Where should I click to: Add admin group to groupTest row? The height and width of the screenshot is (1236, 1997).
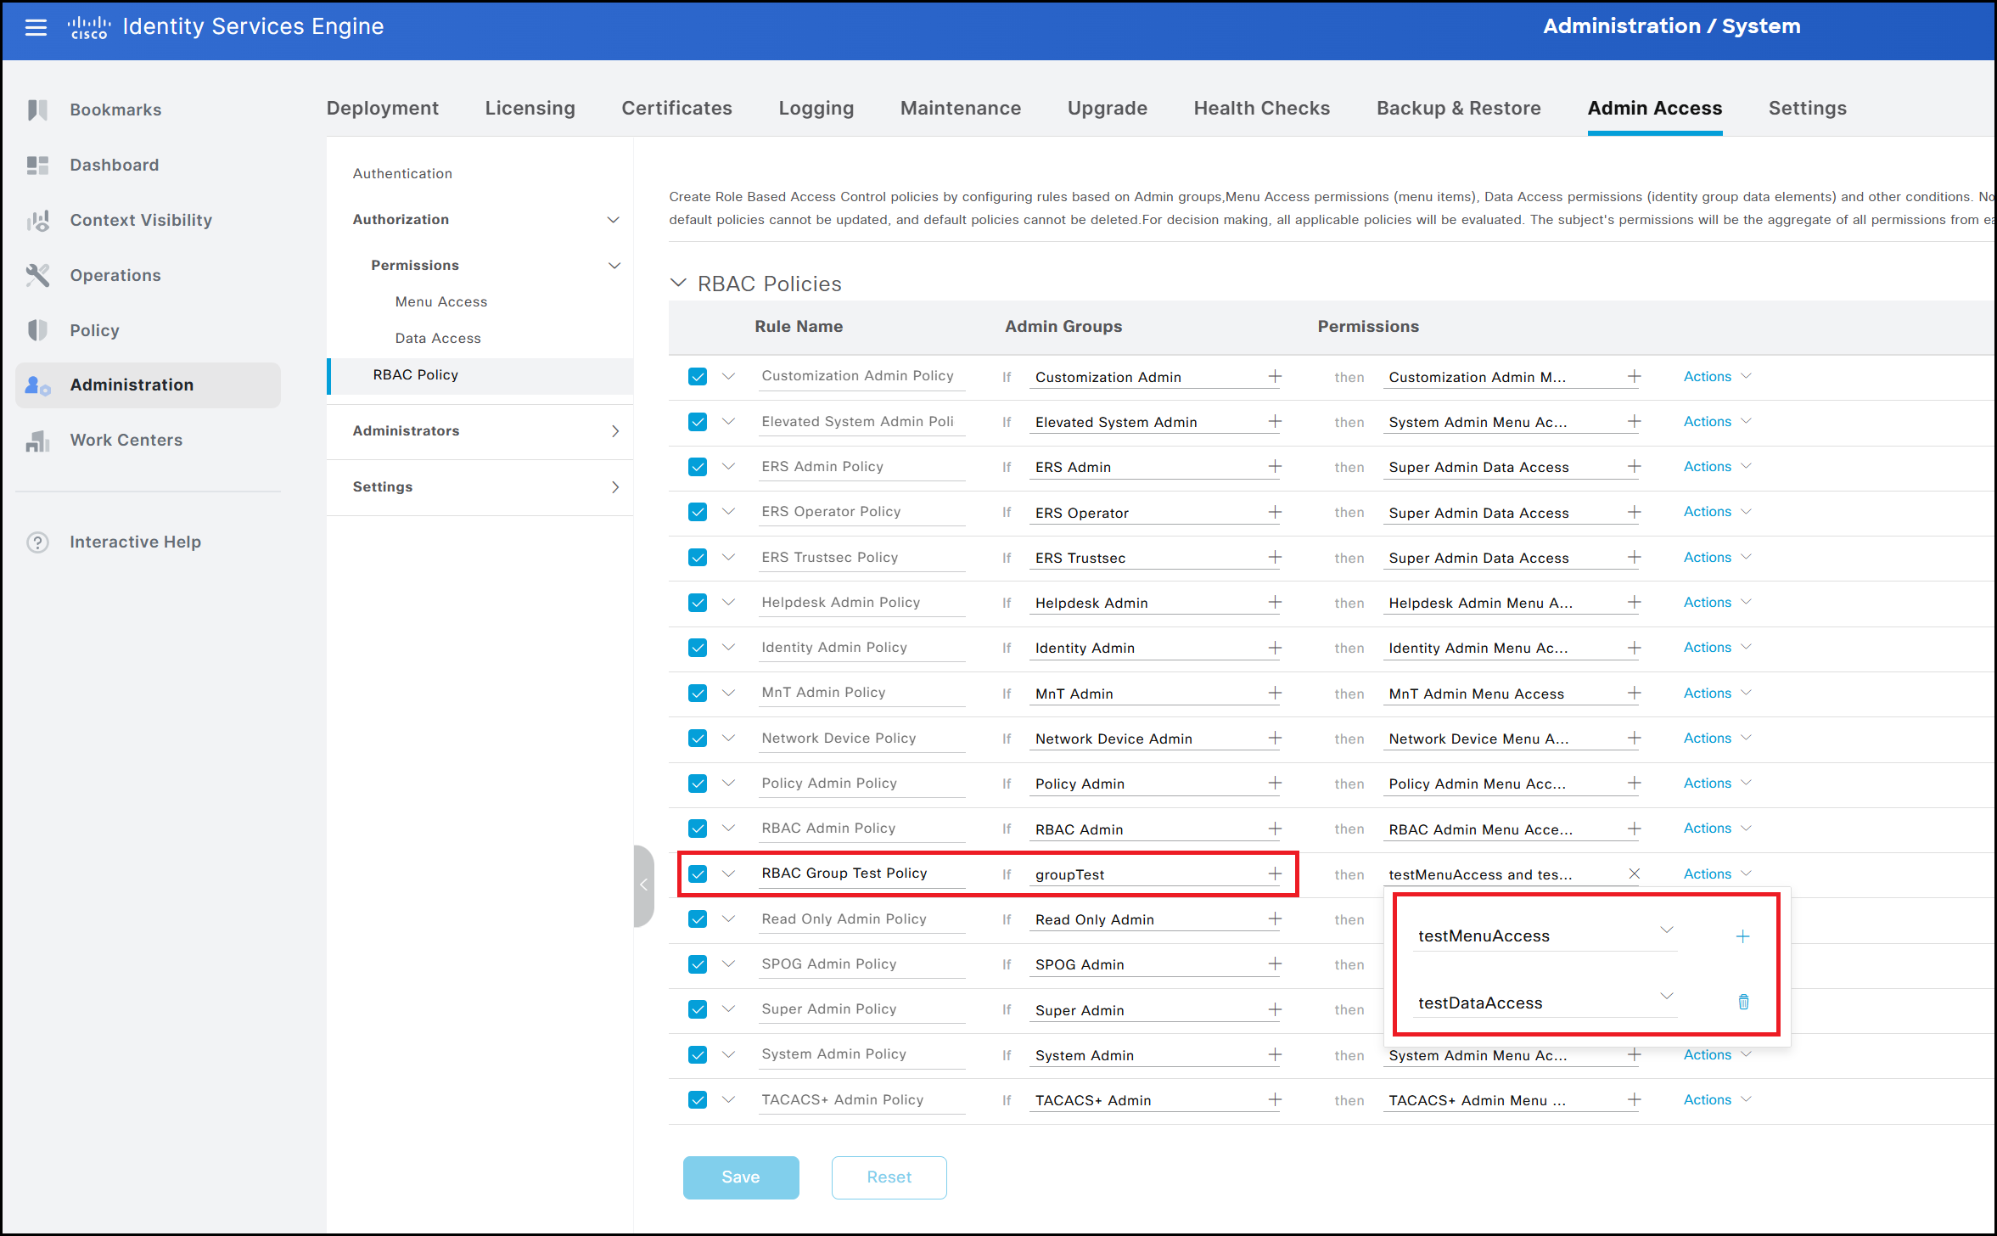point(1274,874)
